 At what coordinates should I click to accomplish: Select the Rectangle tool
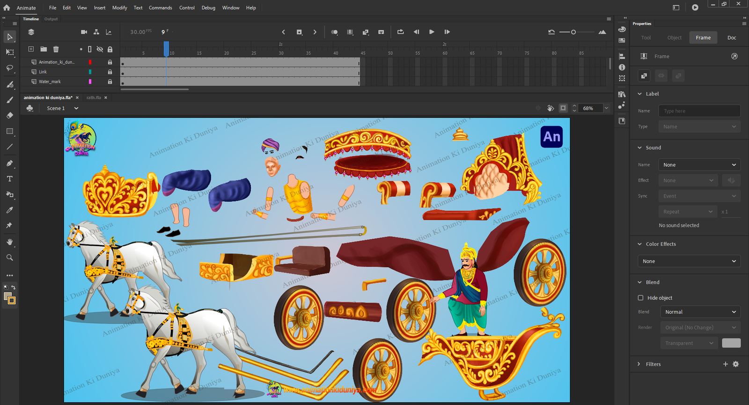point(9,132)
